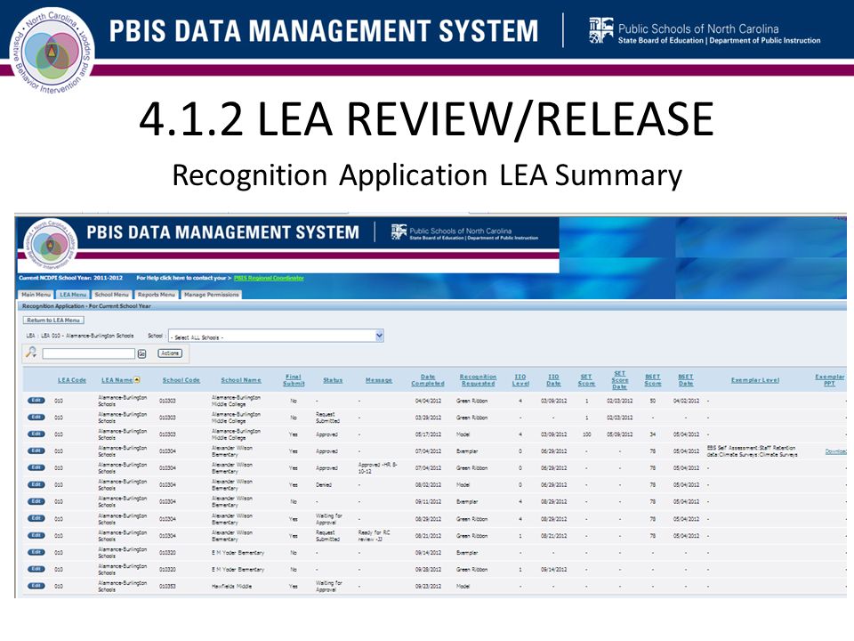
Task: Sort by the BSET Score column header
Action: [x=652, y=380]
